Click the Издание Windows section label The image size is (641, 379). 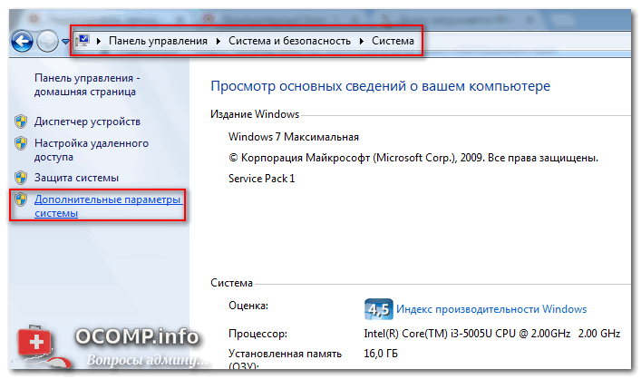(255, 114)
